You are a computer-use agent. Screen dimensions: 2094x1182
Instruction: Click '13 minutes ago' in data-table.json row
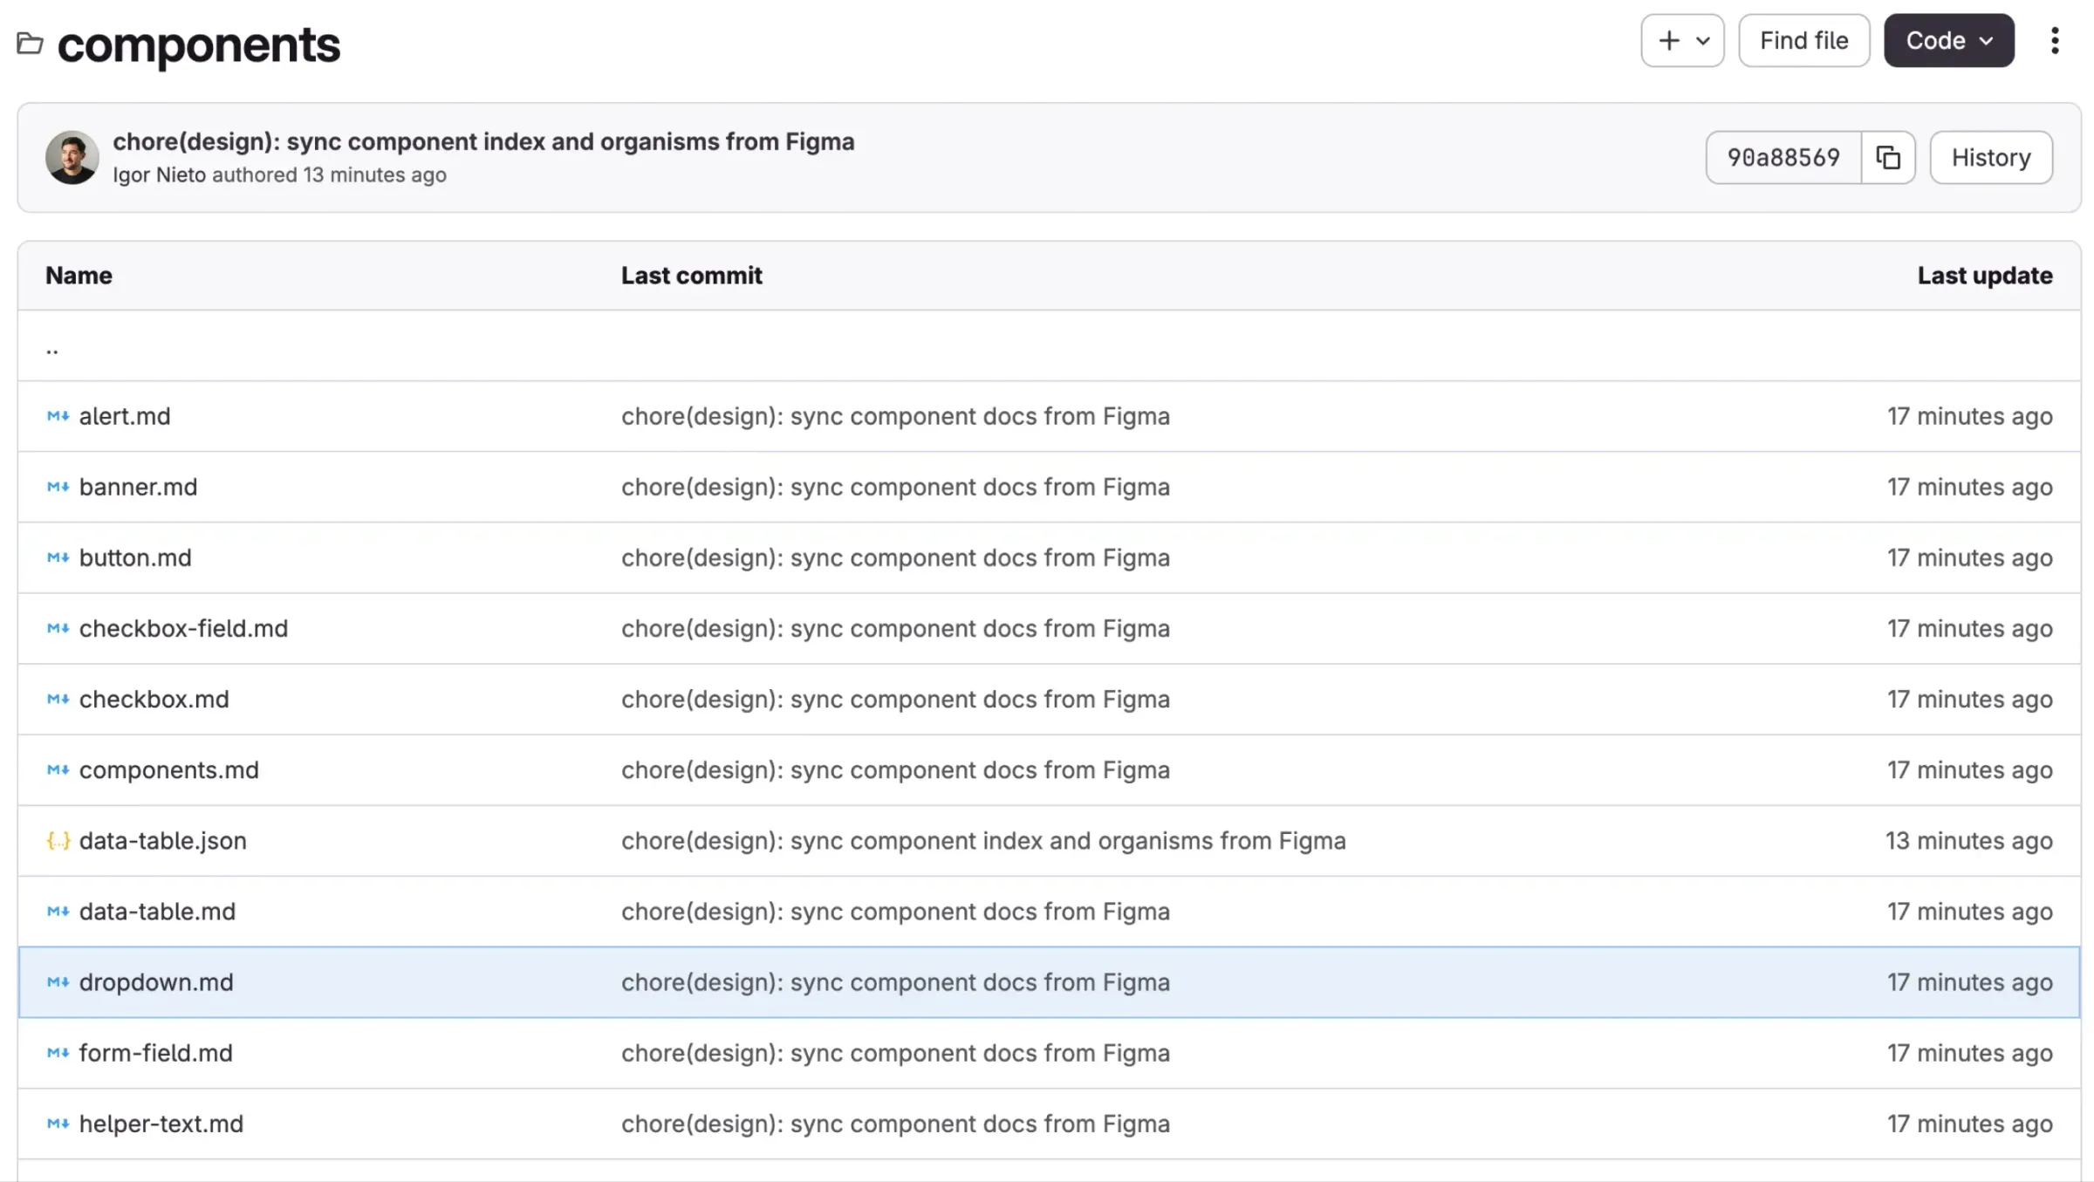[x=1968, y=840]
